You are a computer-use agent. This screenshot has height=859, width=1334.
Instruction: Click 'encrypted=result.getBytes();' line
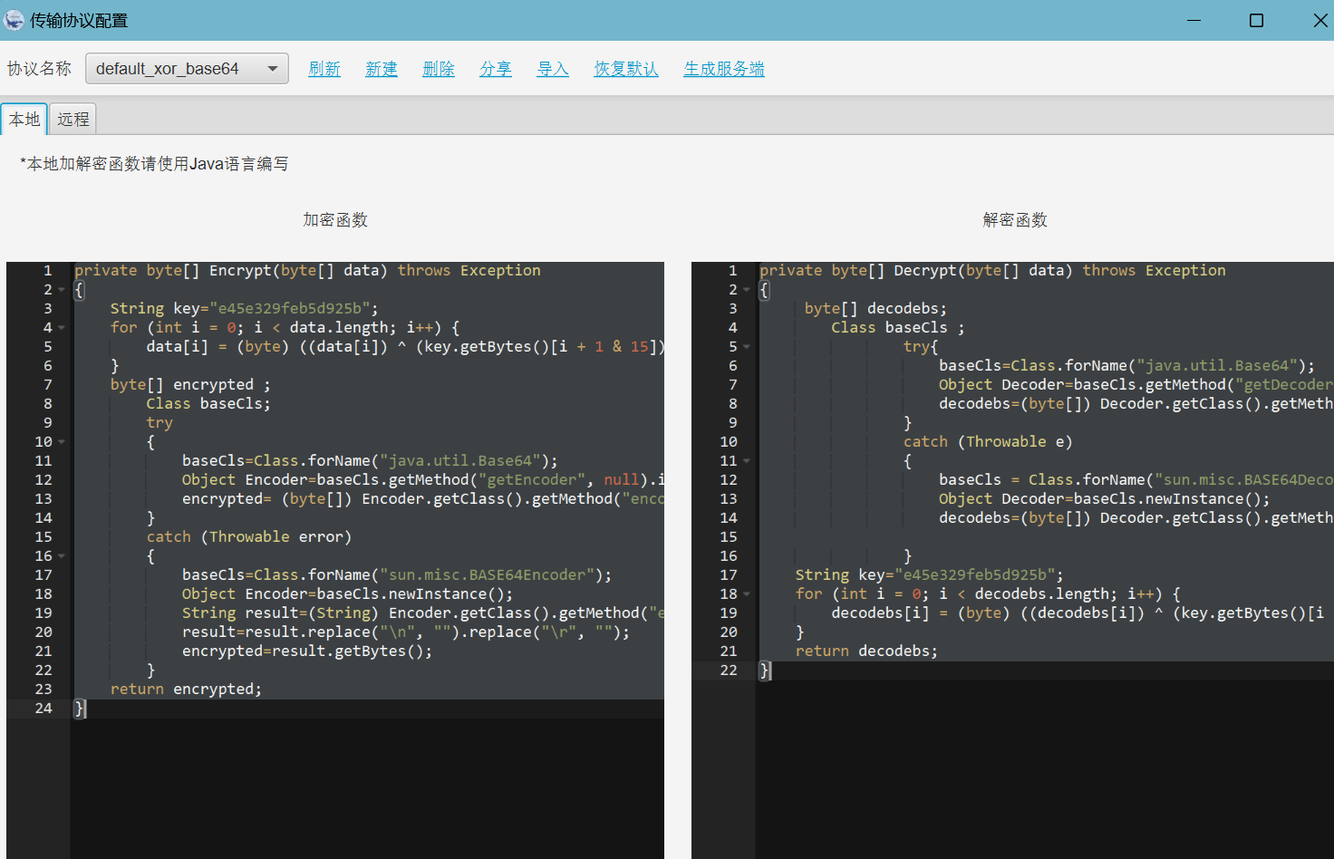pos(307,651)
